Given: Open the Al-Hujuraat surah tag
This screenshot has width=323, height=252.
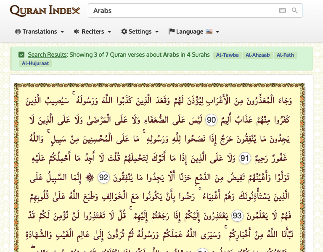Looking at the screenshot, I should tap(34, 63).
